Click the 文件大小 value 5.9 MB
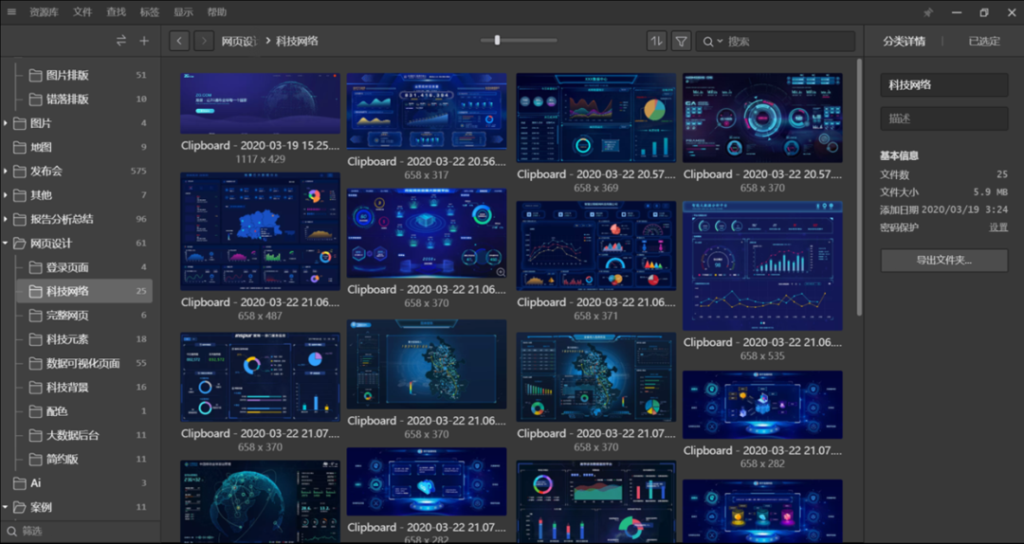Image resolution: width=1024 pixels, height=544 pixels. click(x=991, y=192)
